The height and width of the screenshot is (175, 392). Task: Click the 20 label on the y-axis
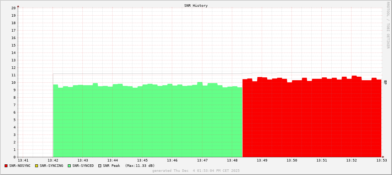coord(13,8)
